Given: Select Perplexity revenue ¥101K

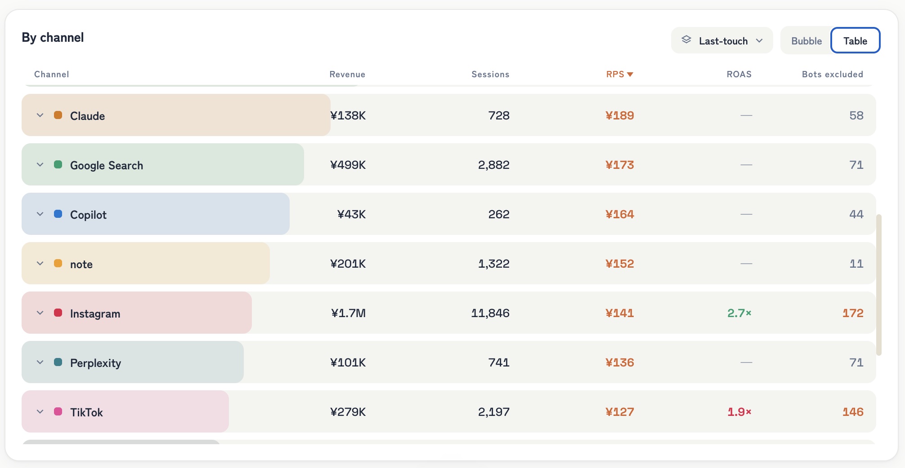Looking at the screenshot, I should (x=348, y=362).
